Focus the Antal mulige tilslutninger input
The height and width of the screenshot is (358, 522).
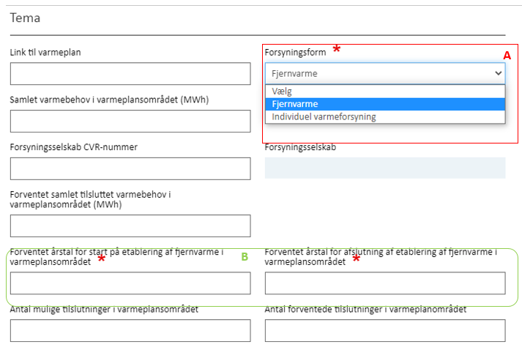point(130,331)
